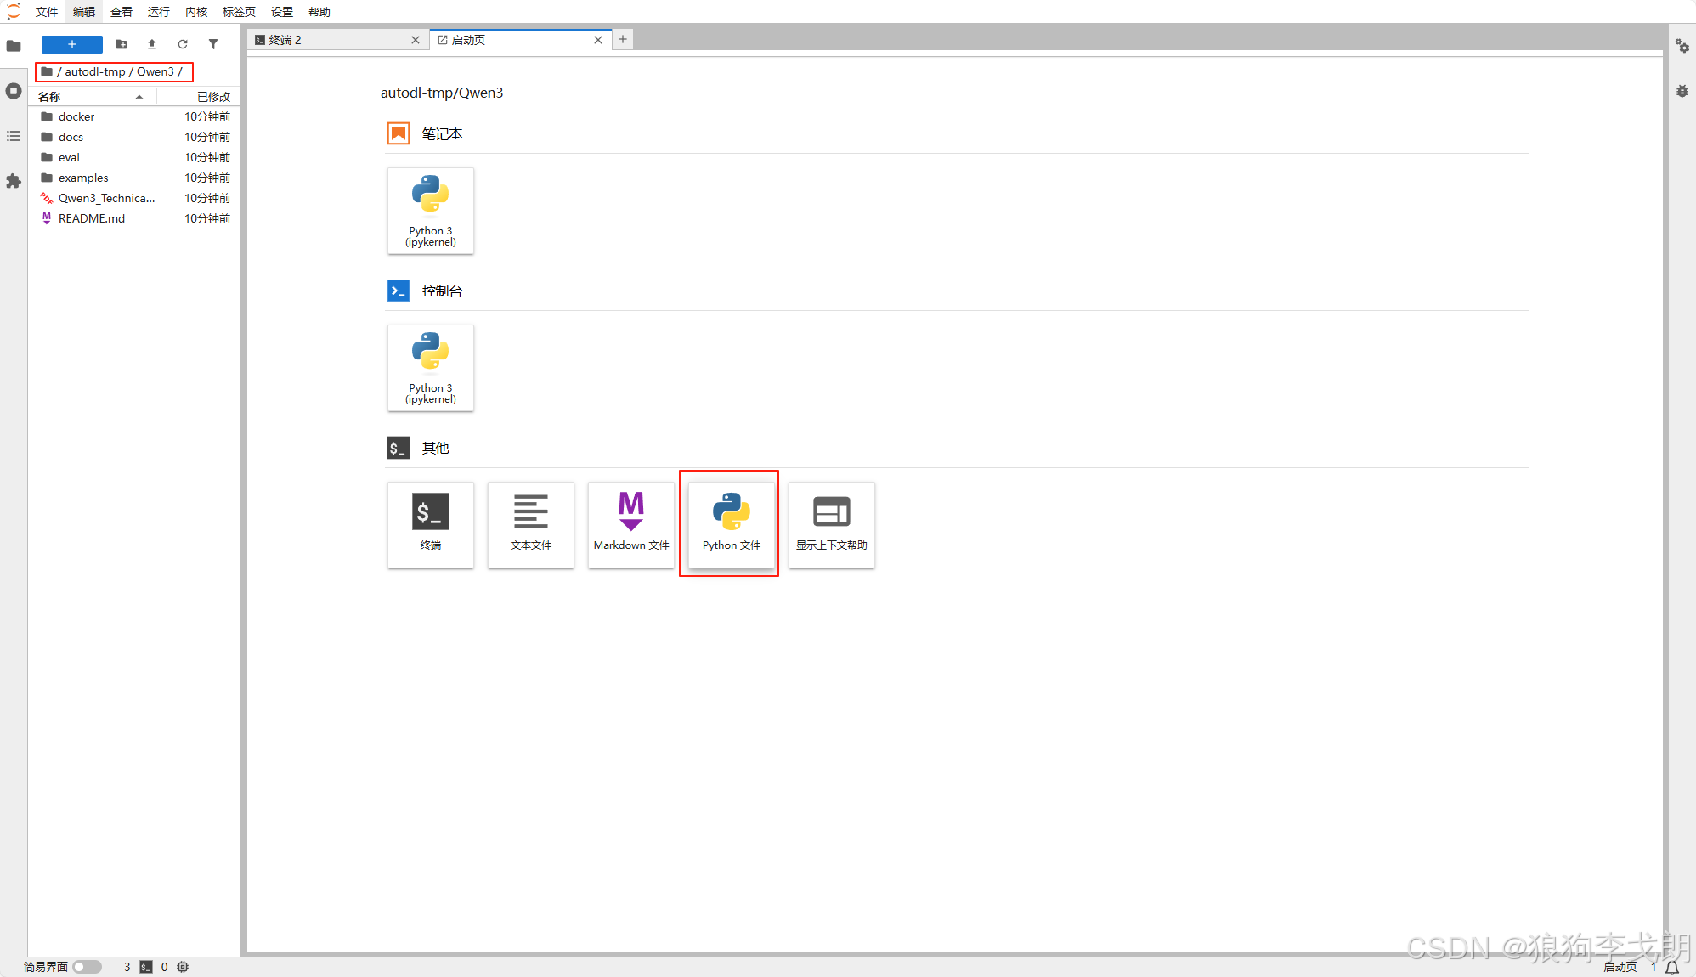This screenshot has width=1696, height=977.
Task: Create a new Python file from launcher
Action: click(731, 523)
